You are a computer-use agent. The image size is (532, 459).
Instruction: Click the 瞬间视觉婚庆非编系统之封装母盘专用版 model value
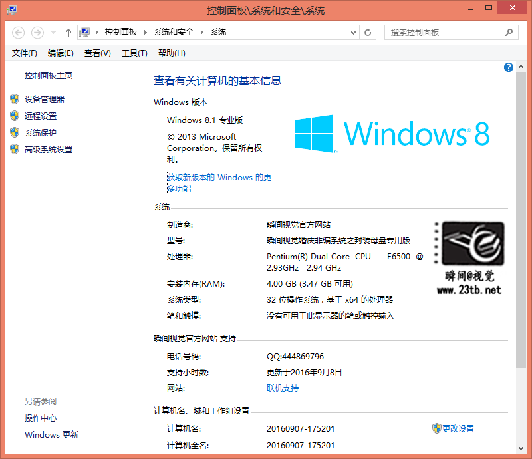pos(338,241)
